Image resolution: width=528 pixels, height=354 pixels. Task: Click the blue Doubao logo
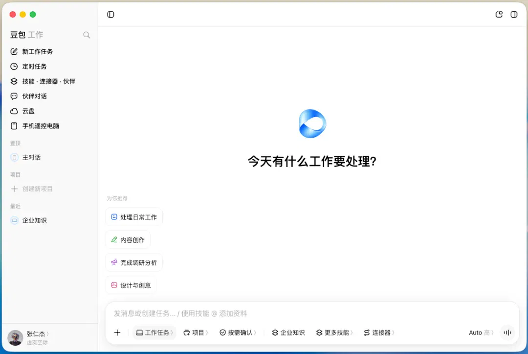(x=312, y=124)
